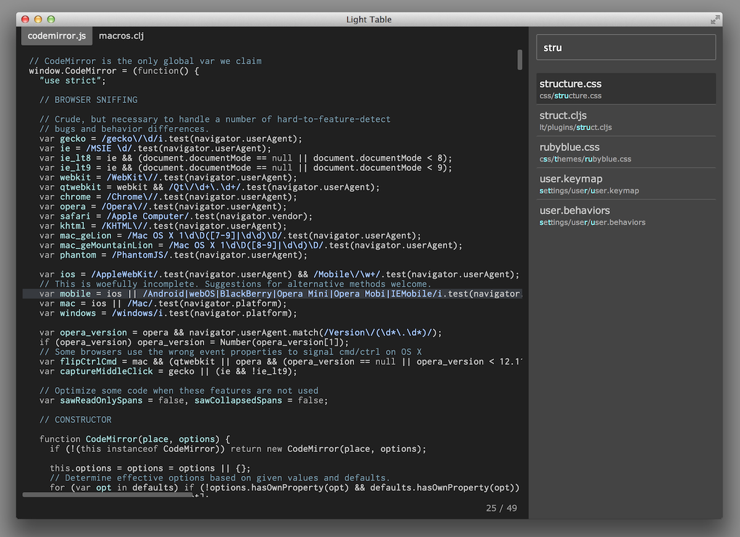Click the green zoom button in title bar

51,19
